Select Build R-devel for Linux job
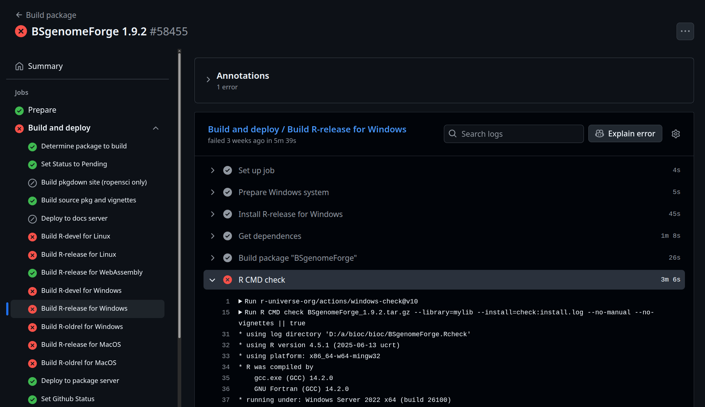705x407 pixels. point(75,236)
